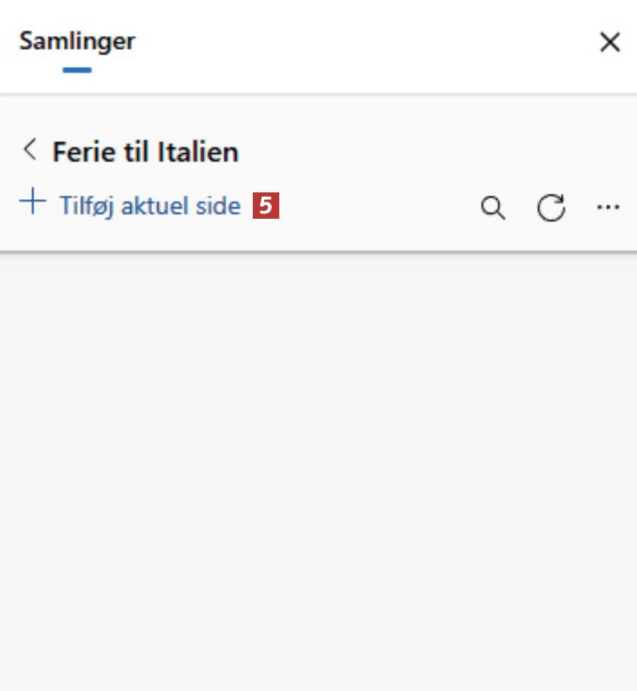Search within the collection using magnifier icon
This screenshot has height=691, width=637.
[x=493, y=207]
